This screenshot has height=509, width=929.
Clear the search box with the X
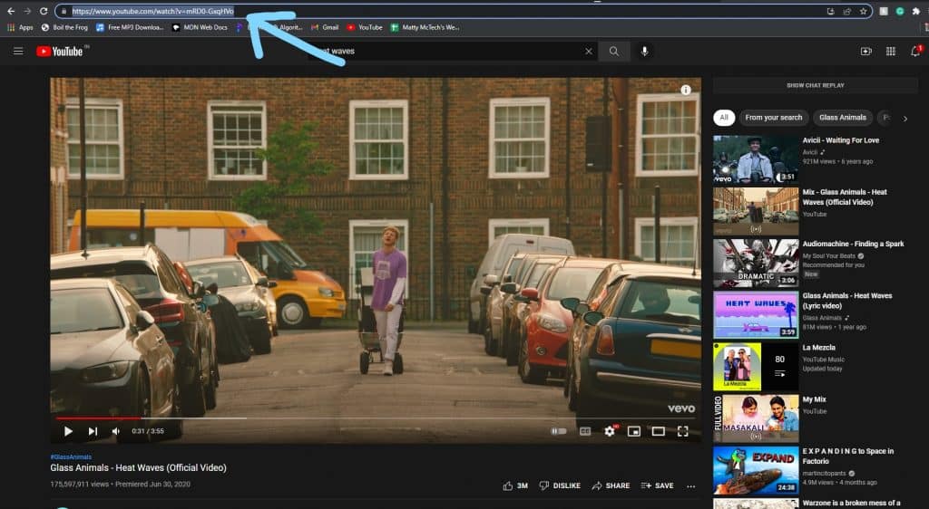click(x=588, y=52)
